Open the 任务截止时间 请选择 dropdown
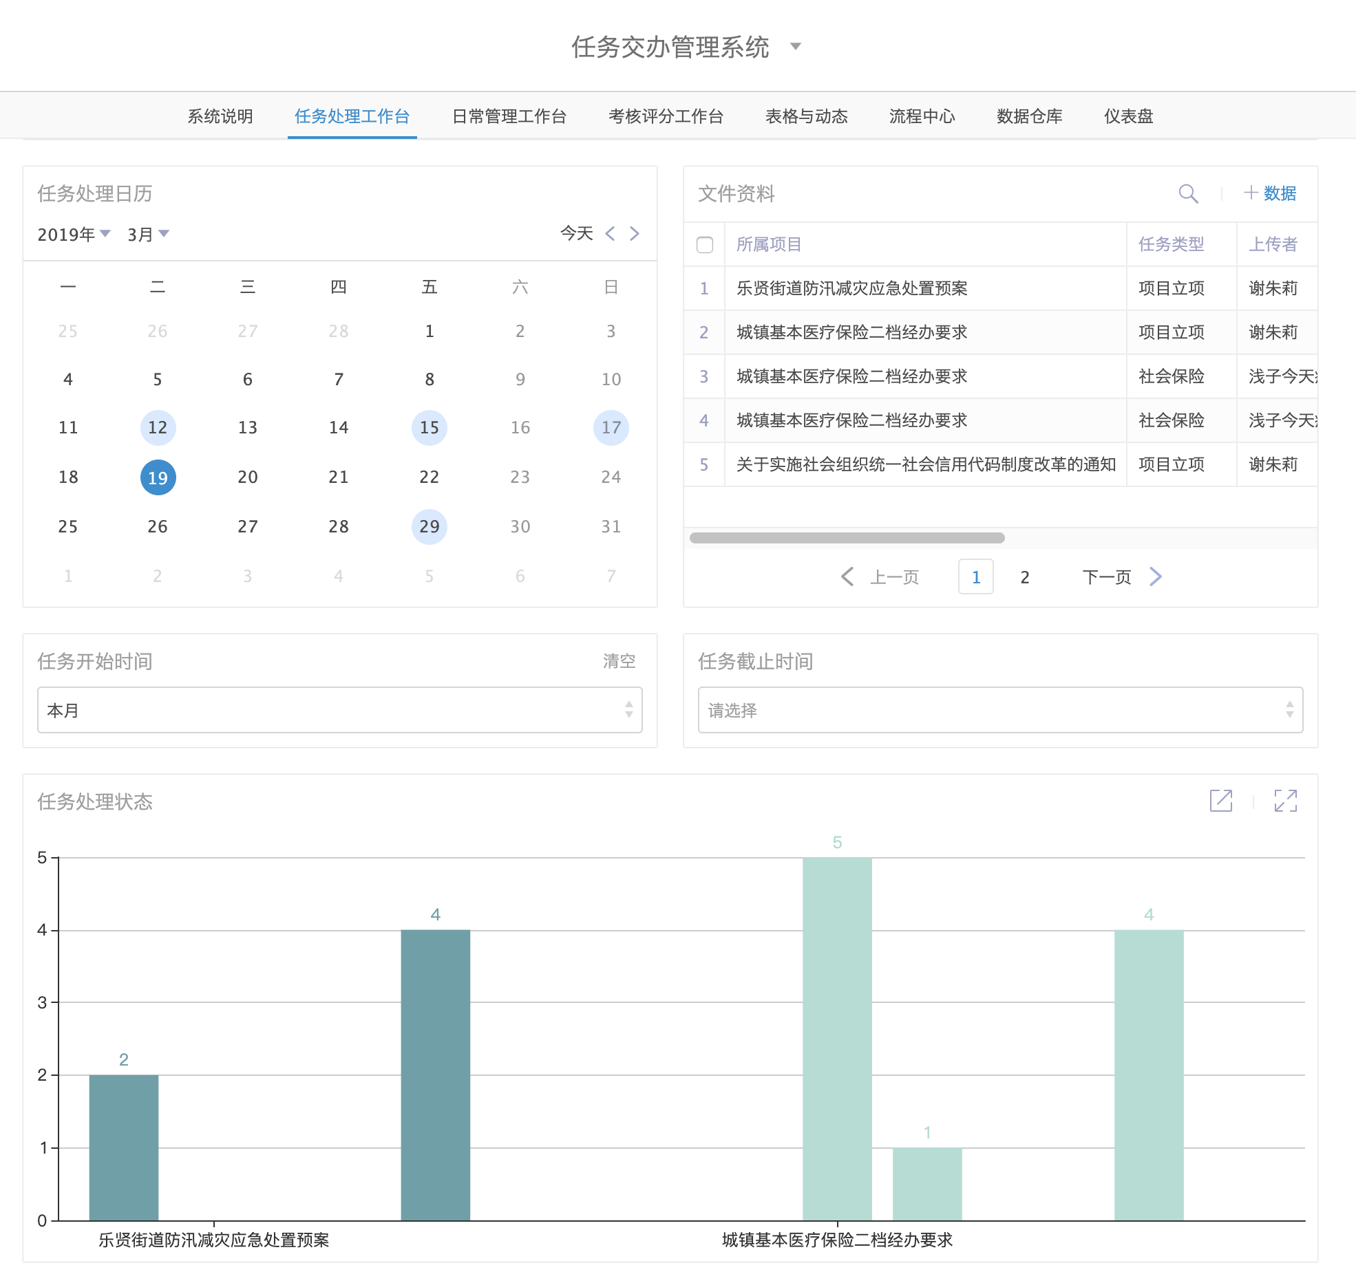The image size is (1356, 1274). (x=999, y=710)
